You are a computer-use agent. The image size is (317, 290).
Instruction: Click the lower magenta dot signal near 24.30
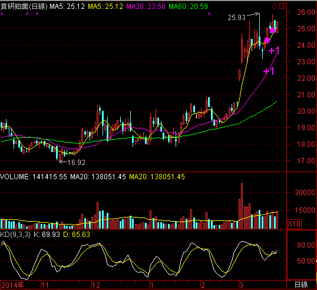267,41
